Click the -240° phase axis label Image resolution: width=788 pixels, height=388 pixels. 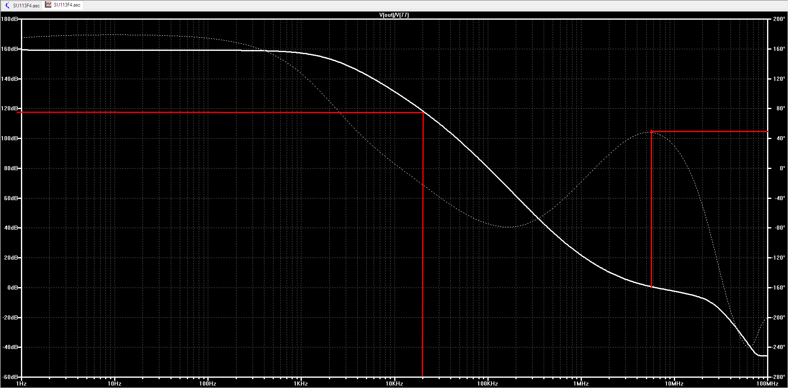point(779,347)
